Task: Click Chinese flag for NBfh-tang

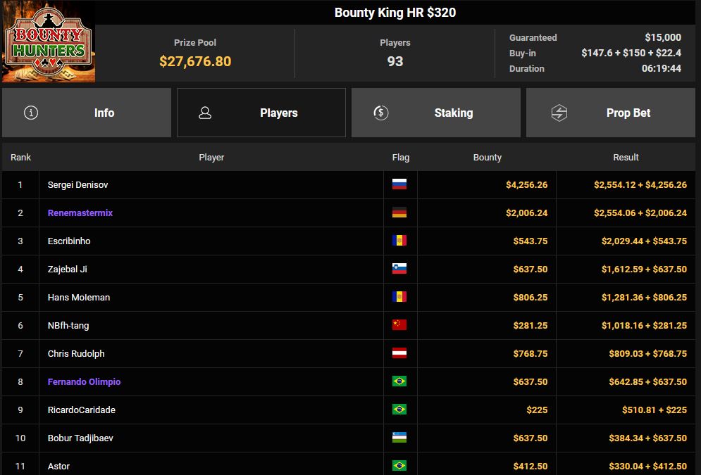Action: (399, 325)
